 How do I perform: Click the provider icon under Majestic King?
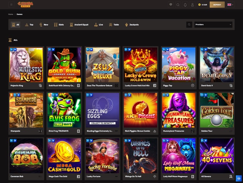pos(40,86)
